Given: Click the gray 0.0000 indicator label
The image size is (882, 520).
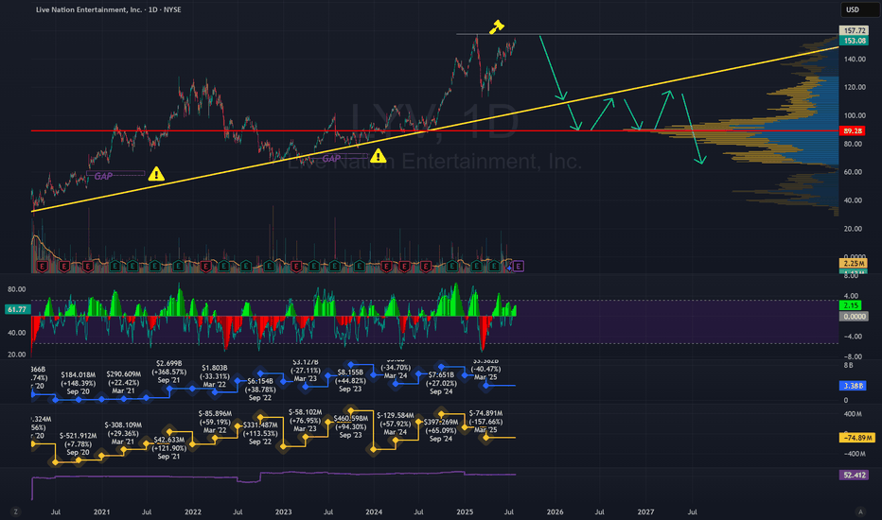Looking at the screenshot, I should tap(854, 317).
